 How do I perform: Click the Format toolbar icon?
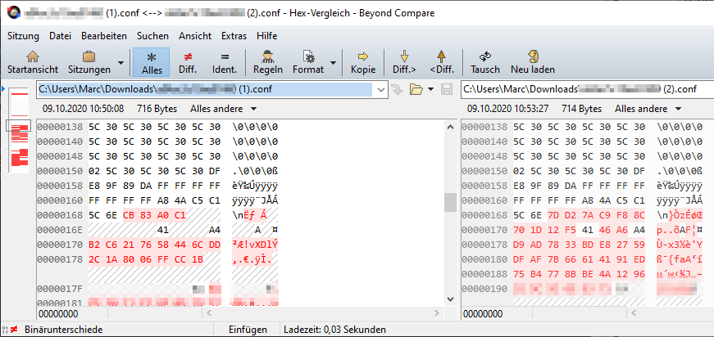coord(309,56)
